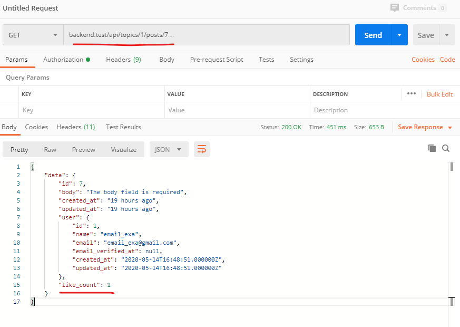Select the Raw response view

[50, 149]
